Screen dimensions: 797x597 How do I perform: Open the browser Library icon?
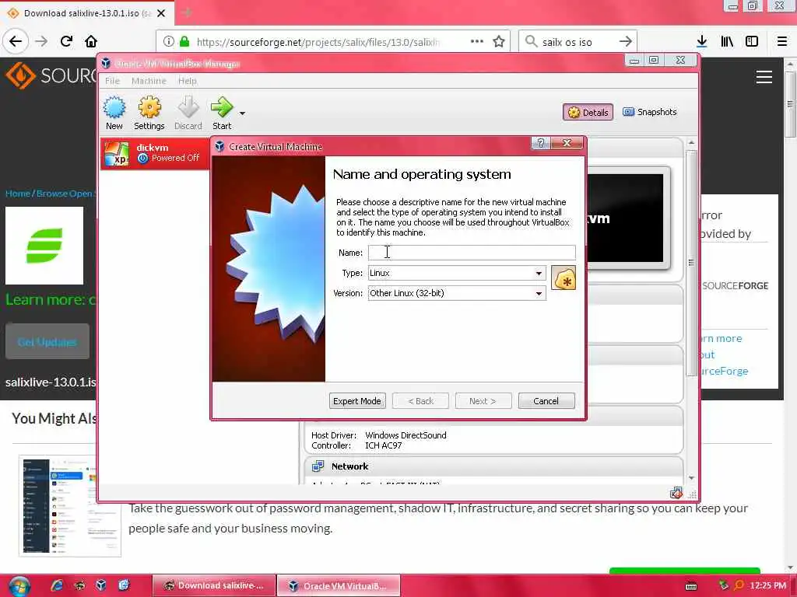tap(727, 42)
